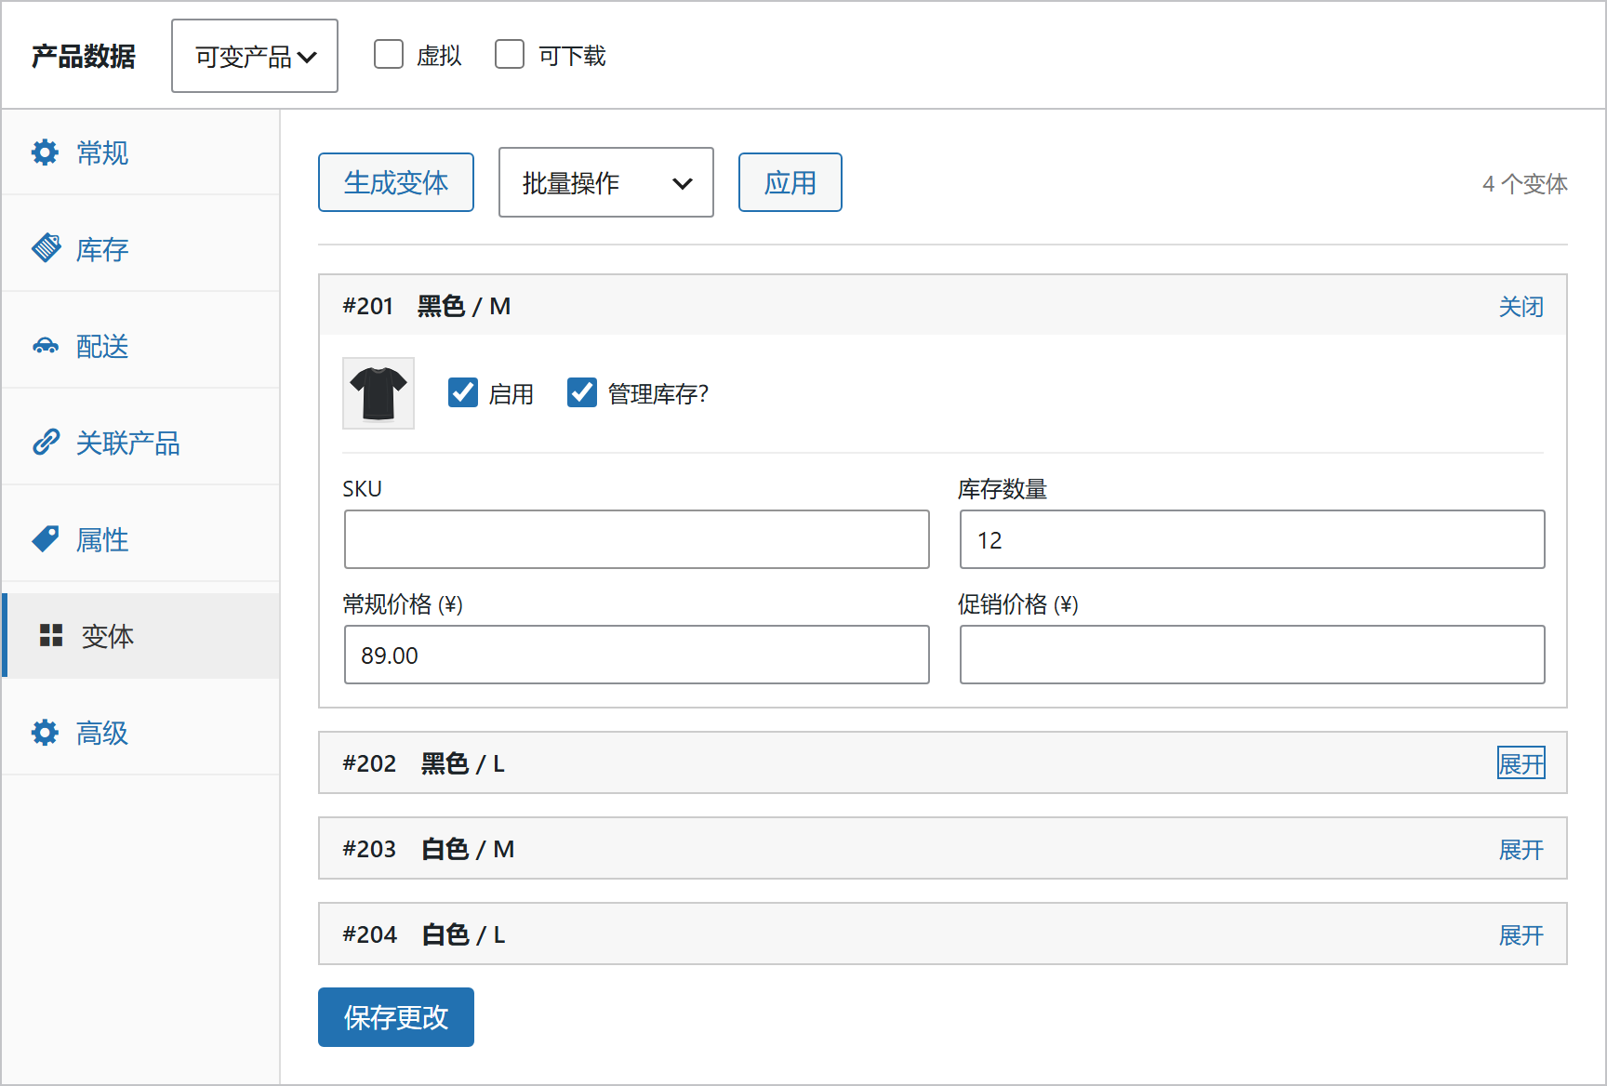Open the 属性 tab
The height and width of the screenshot is (1086, 1607).
tap(140, 539)
